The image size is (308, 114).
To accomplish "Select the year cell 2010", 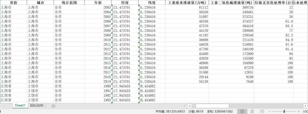I will (x=98, y=40).
